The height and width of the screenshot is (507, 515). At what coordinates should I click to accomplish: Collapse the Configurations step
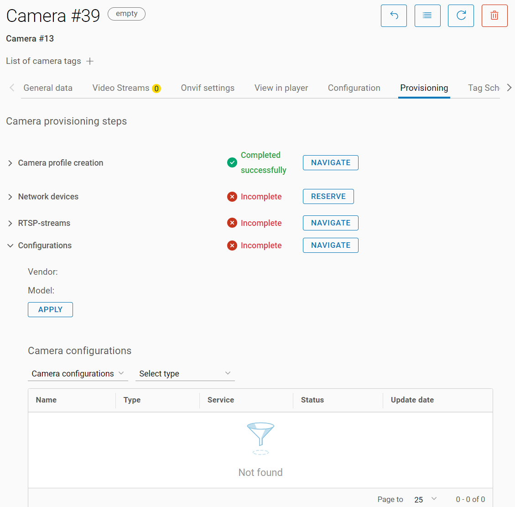tap(10, 246)
